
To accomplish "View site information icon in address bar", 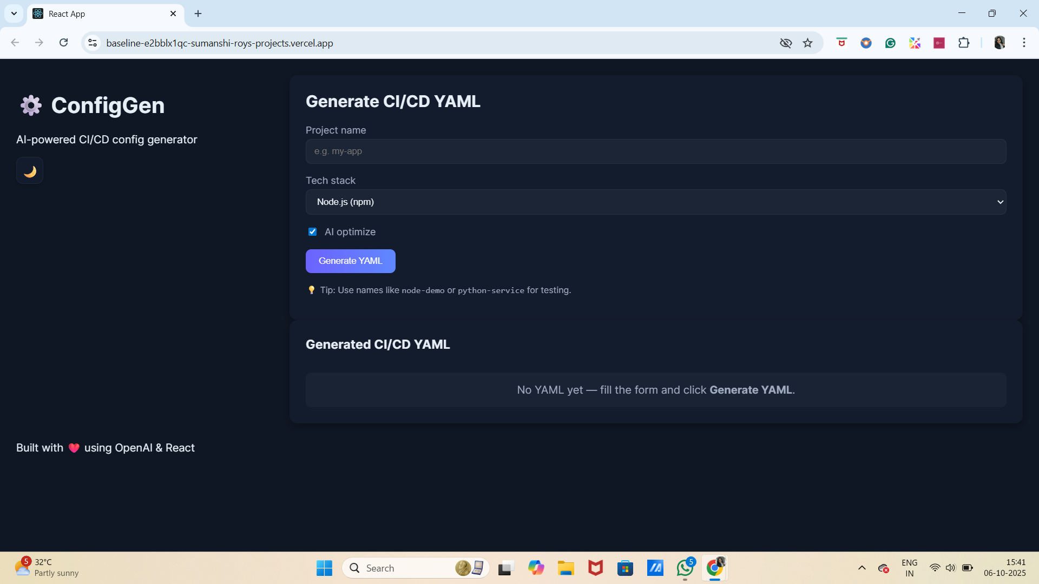I will coord(93,43).
